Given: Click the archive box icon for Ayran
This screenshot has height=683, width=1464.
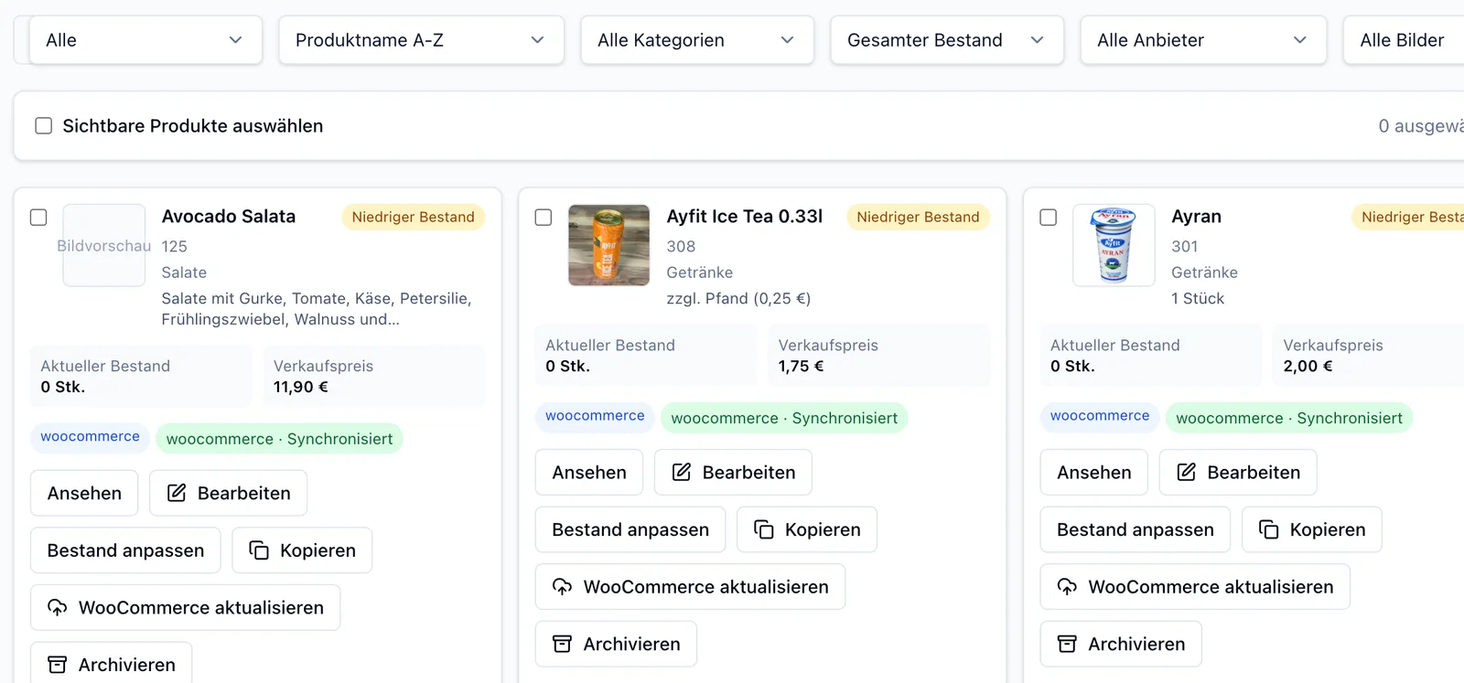Looking at the screenshot, I should (x=1068, y=644).
